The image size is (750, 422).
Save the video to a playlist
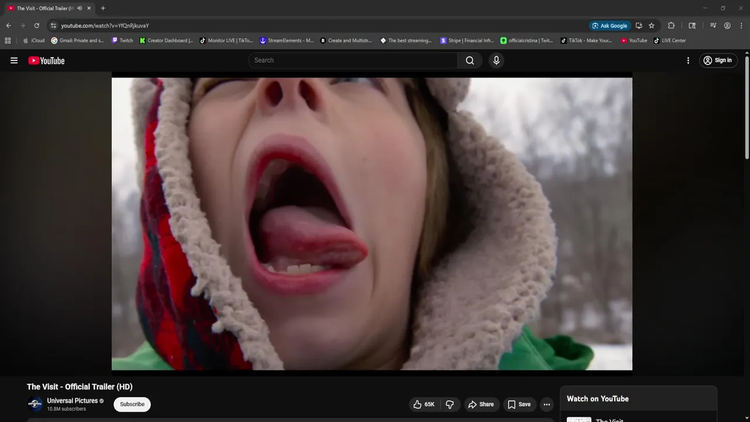click(x=519, y=404)
